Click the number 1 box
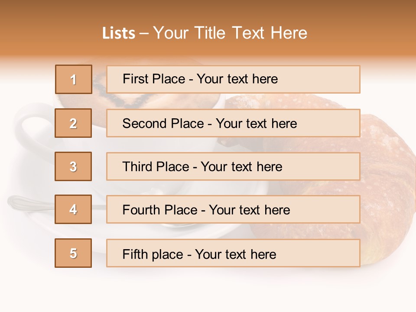The image size is (416, 312). [x=73, y=79]
